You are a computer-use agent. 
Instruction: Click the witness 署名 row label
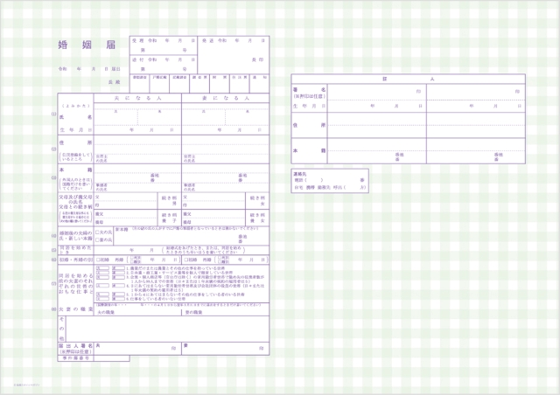click(309, 89)
